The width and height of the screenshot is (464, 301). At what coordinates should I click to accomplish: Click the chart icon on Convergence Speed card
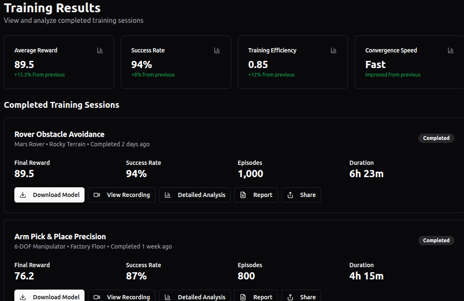tap(450, 50)
